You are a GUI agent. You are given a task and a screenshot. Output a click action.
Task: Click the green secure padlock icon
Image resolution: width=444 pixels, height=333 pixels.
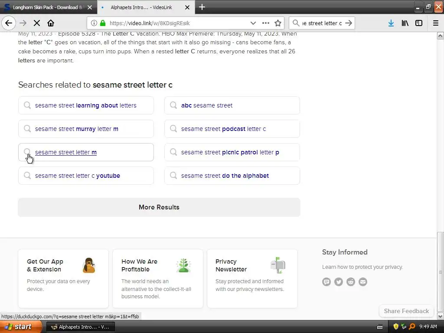[x=103, y=23]
